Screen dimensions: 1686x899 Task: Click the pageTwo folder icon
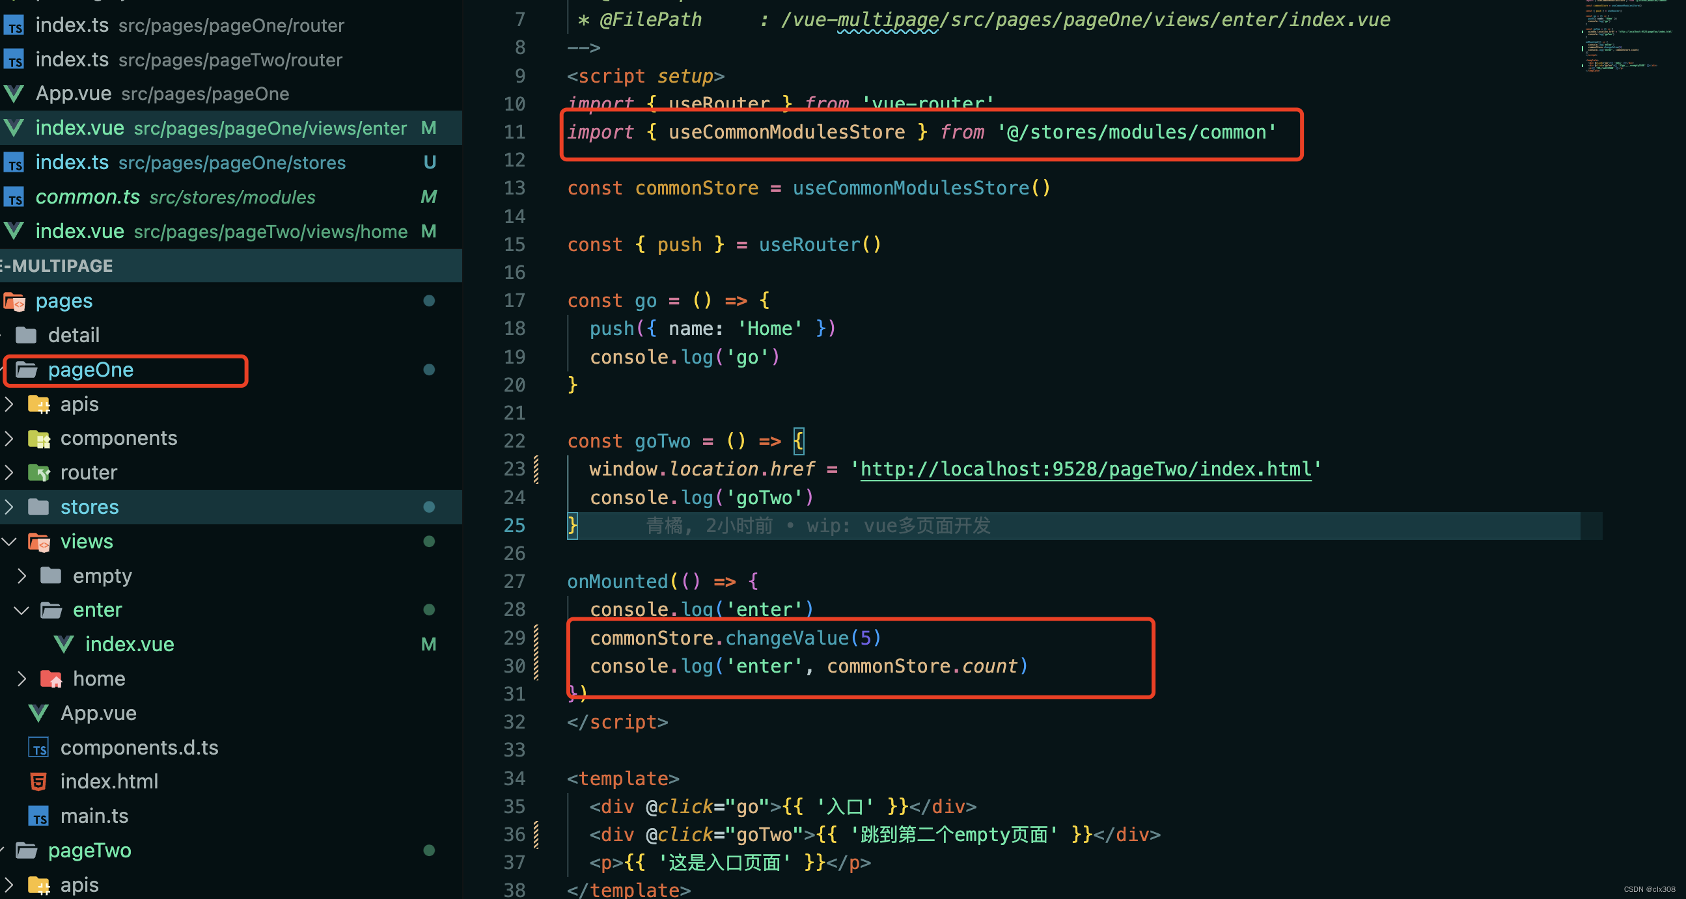click(27, 850)
